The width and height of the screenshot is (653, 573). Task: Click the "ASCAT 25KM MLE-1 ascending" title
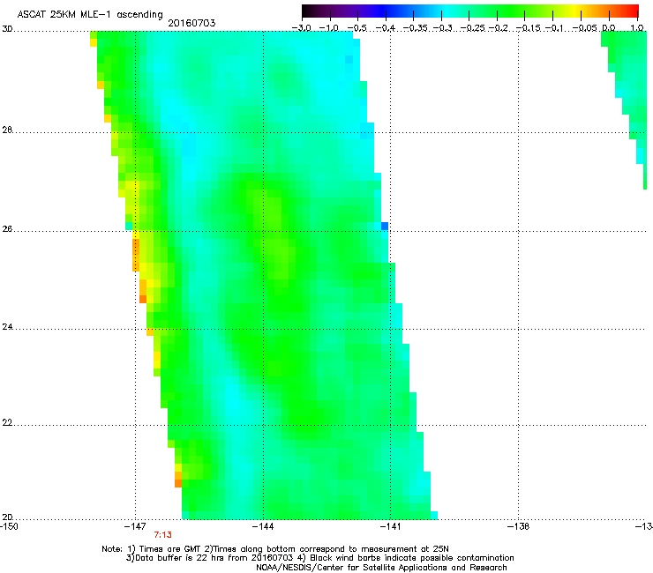(x=90, y=15)
